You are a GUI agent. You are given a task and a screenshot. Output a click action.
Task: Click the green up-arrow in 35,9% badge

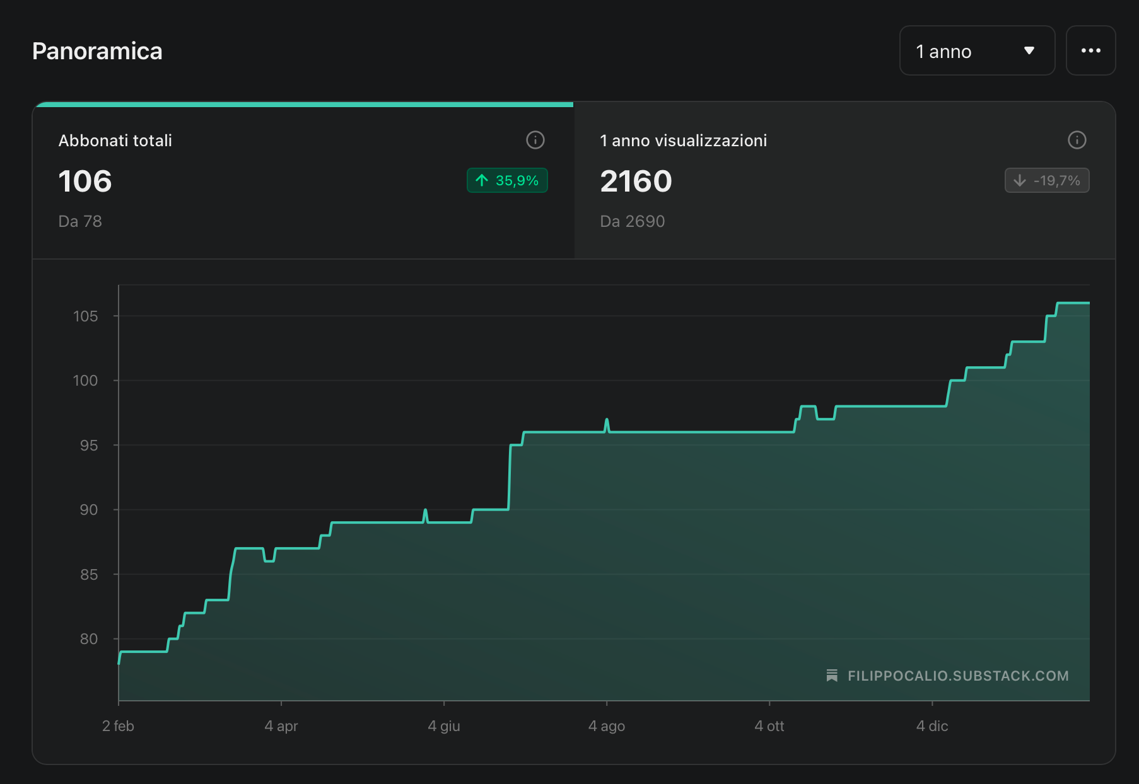(482, 181)
